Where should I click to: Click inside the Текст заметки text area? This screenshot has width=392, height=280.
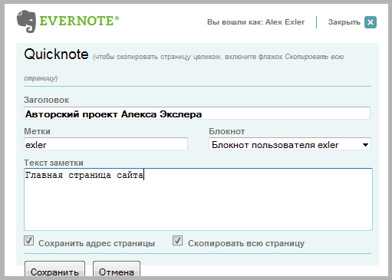[198, 199]
